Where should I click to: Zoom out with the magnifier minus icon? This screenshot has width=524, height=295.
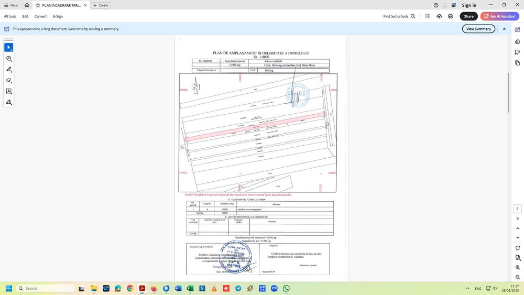point(518,277)
